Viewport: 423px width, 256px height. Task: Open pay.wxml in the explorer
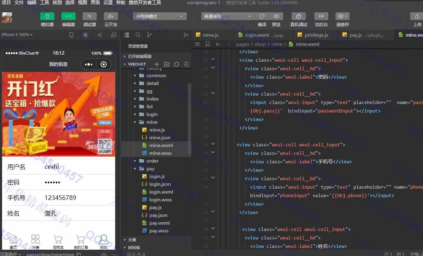pos(160,223)
